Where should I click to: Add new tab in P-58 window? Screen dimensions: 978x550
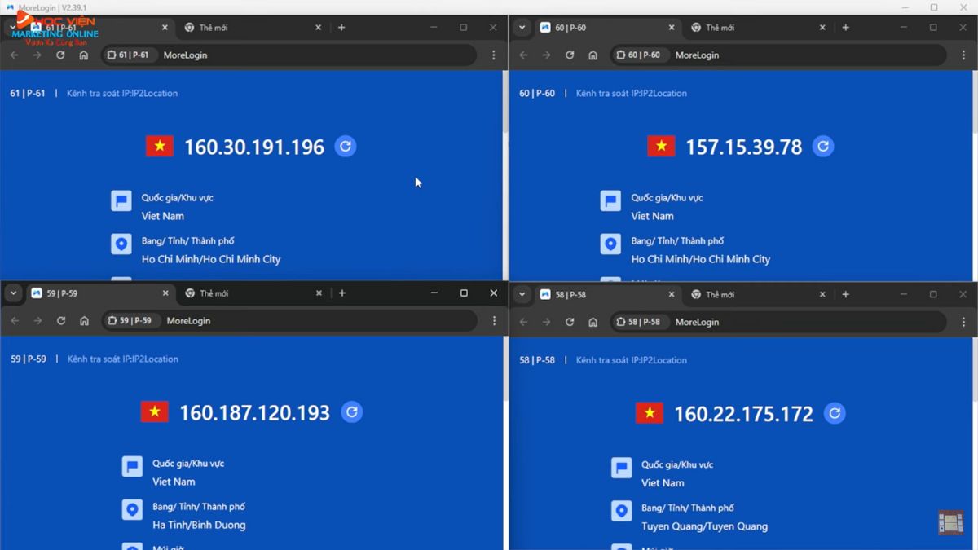pos(845,294)
